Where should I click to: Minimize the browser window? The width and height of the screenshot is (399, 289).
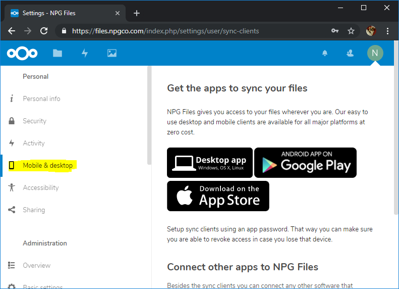[x=340, y=8]
